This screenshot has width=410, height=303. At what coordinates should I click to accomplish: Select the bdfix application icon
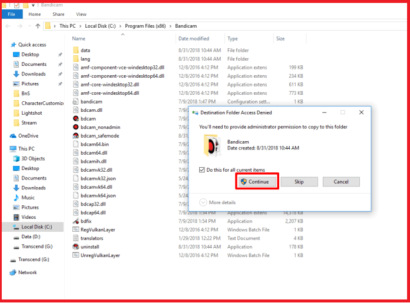coord(75,221)
